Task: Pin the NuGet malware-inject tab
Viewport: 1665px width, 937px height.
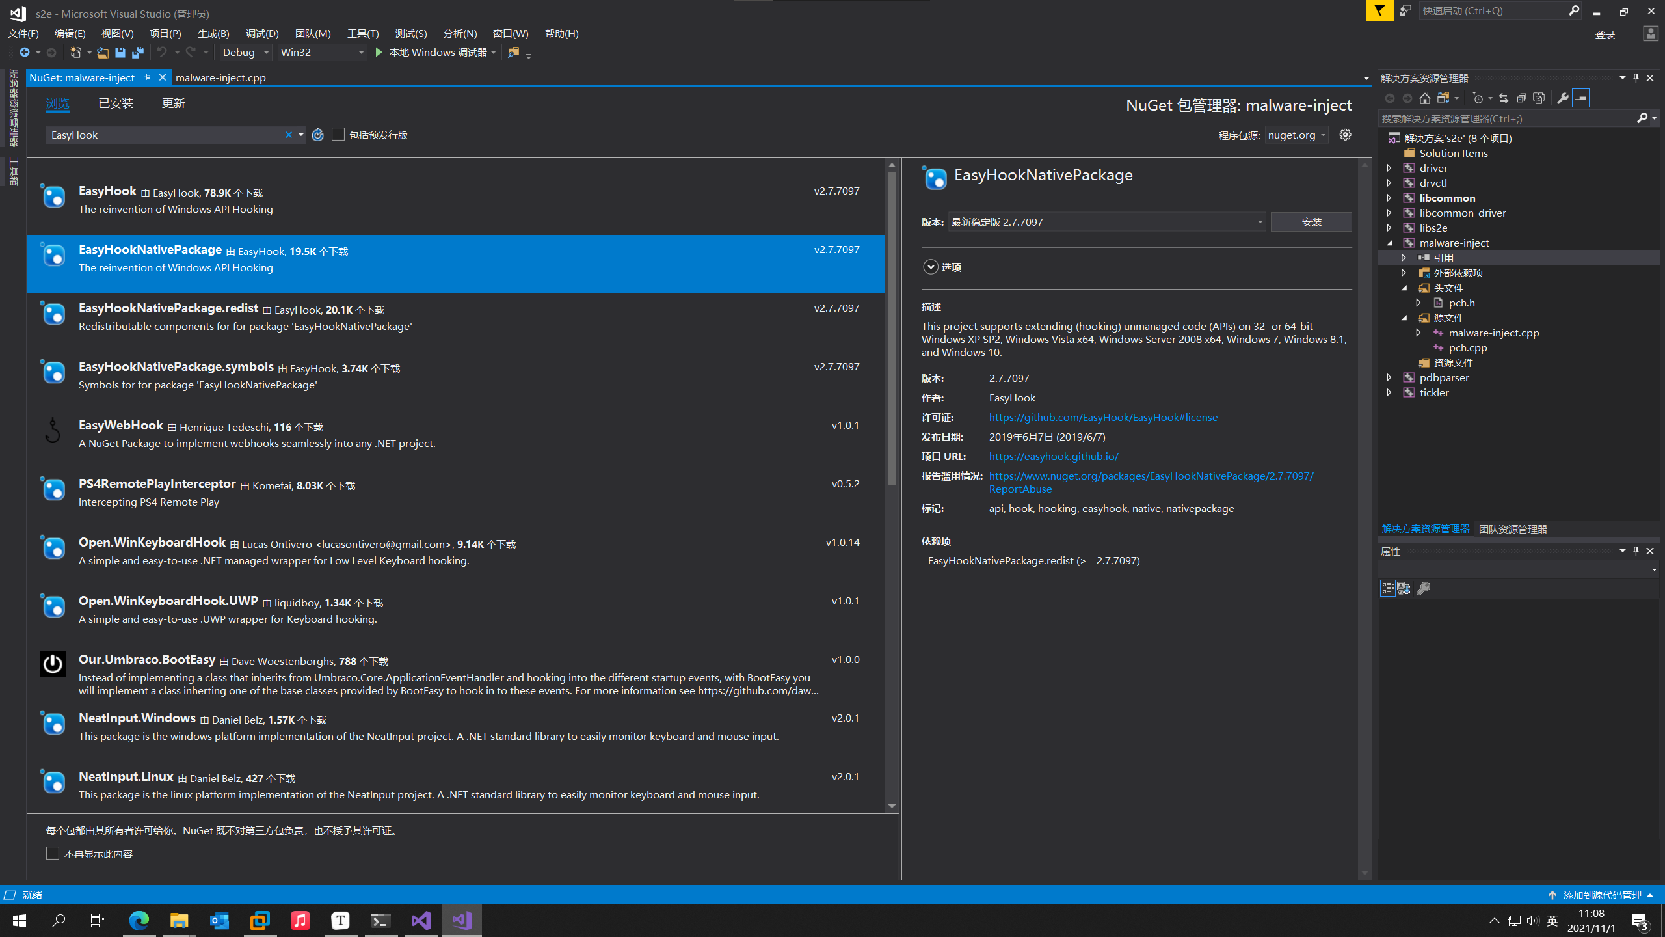Action: (148, 77)
